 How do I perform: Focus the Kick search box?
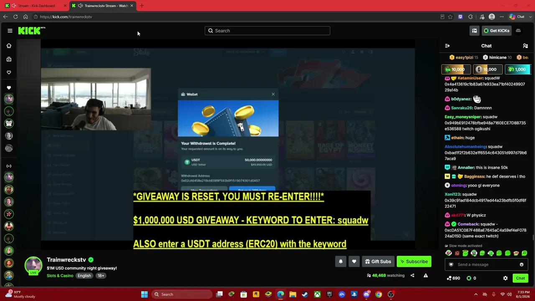[267, 31]
